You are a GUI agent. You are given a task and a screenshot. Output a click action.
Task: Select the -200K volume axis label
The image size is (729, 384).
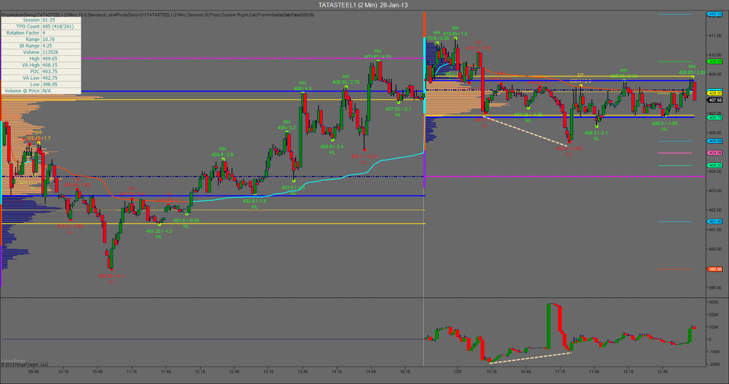point(714,364)
